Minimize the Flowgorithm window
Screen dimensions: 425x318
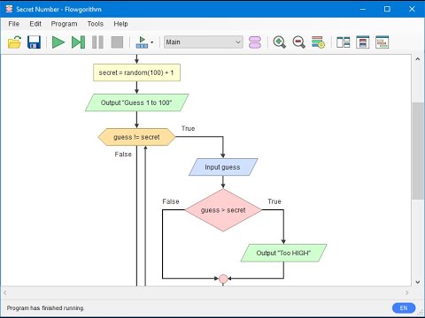(x=363, y=9)
